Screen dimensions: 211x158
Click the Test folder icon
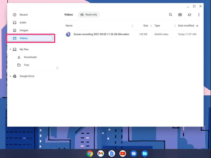click(19, 65)
